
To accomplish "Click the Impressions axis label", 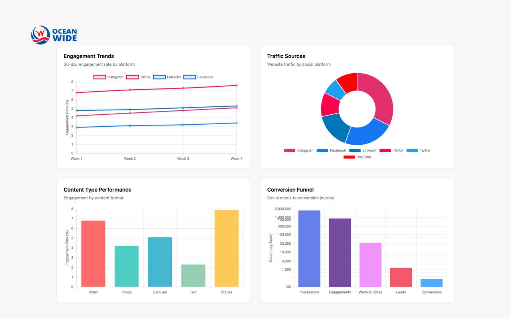I will point(309,292).
